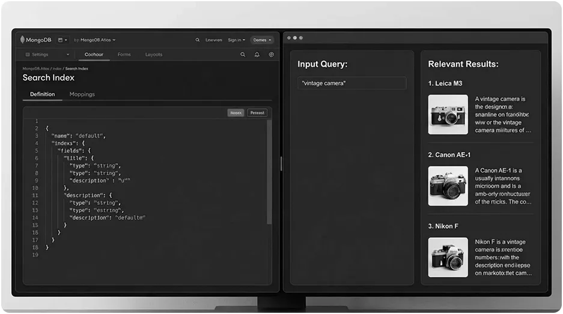Click line number 19 in editor gutter

35,255
